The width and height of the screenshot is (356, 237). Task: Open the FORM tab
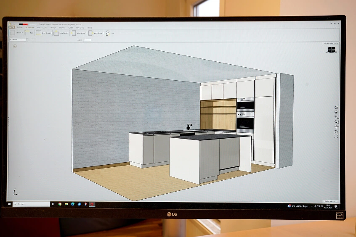[x=70, y=28]
